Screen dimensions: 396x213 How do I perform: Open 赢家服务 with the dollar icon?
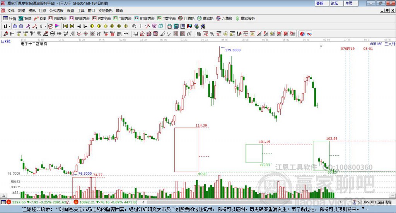[245, 19]
